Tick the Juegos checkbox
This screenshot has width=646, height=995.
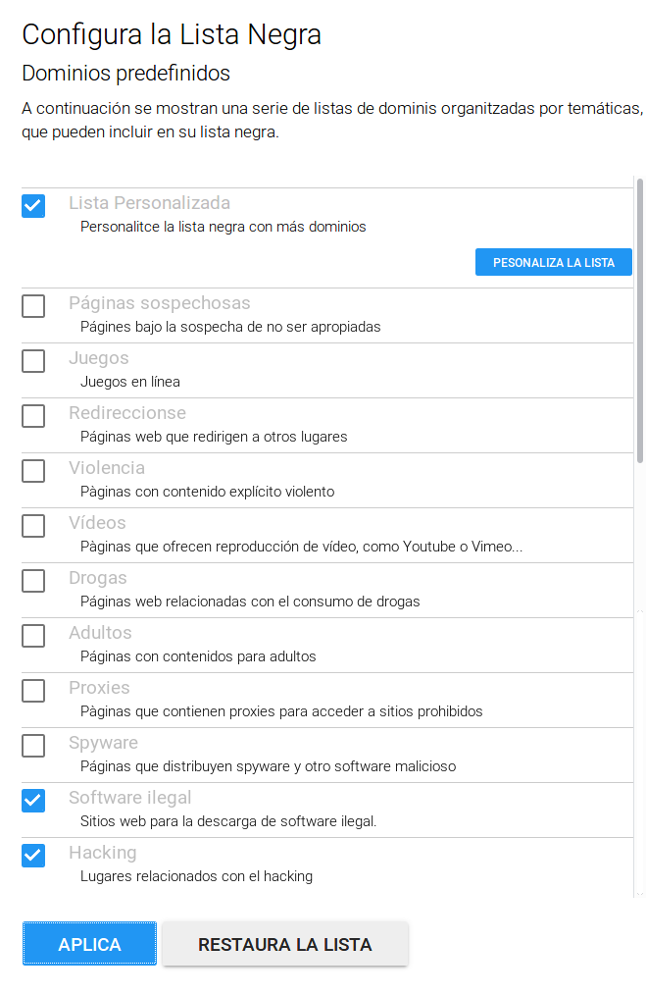33,361
